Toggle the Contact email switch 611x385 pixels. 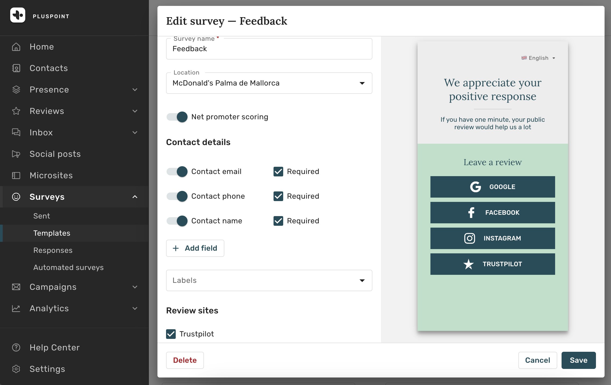(177, 172)
